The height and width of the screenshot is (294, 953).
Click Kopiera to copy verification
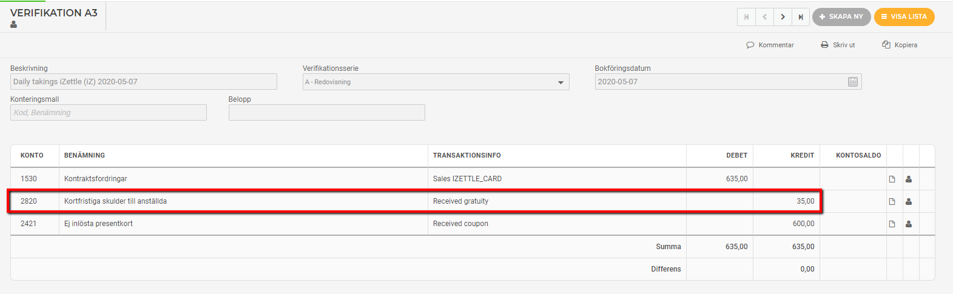pyautogui.click(x=900, y=45)
